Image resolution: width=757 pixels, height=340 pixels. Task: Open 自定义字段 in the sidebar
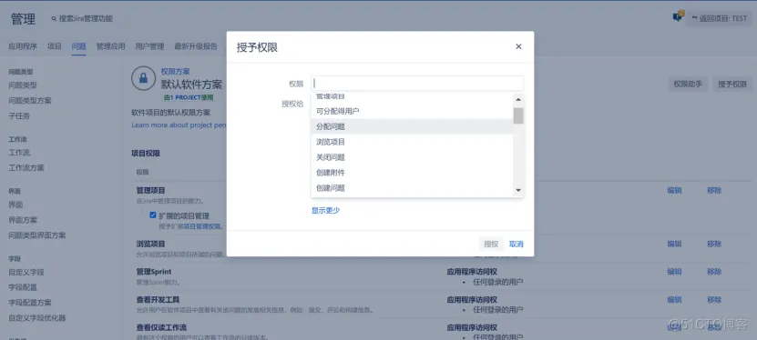click(x=26, y=272)
